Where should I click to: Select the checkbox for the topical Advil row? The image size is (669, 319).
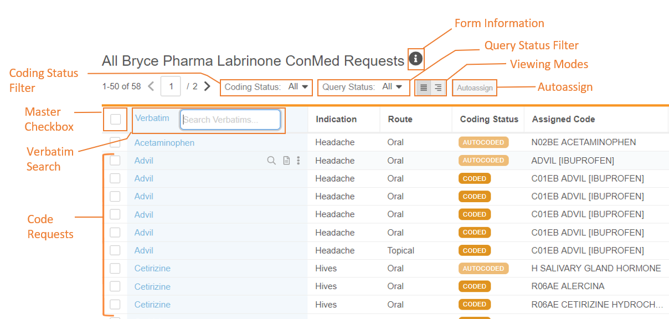[x=115, y=250]
